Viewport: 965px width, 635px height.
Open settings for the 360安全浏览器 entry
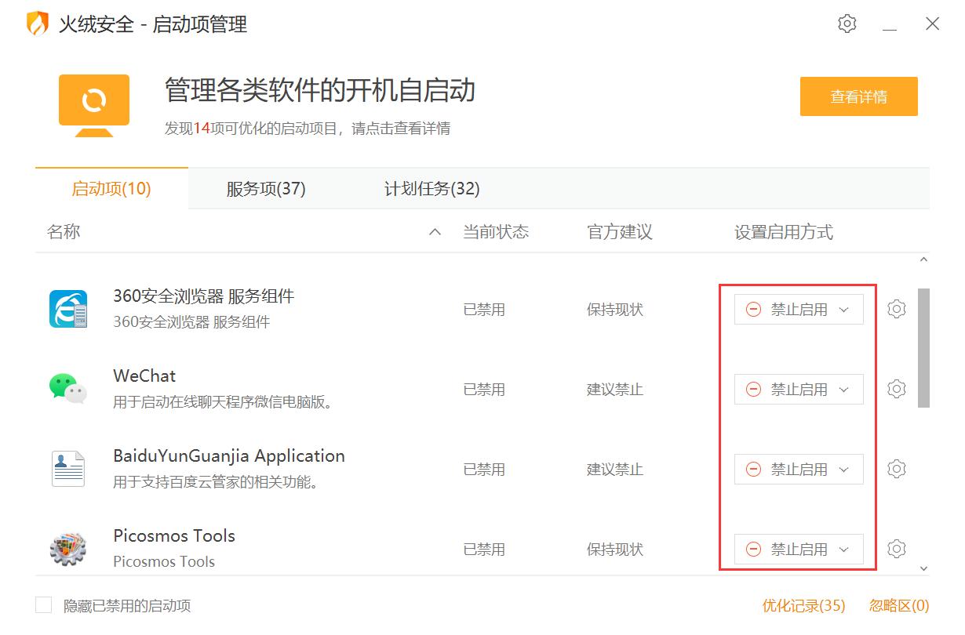(x=896, y=309)
